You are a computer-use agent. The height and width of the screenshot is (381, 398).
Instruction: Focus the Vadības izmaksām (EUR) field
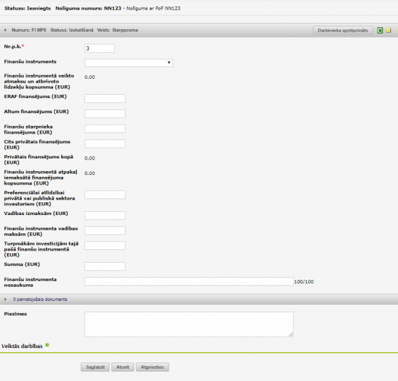[x=105, y=216]
